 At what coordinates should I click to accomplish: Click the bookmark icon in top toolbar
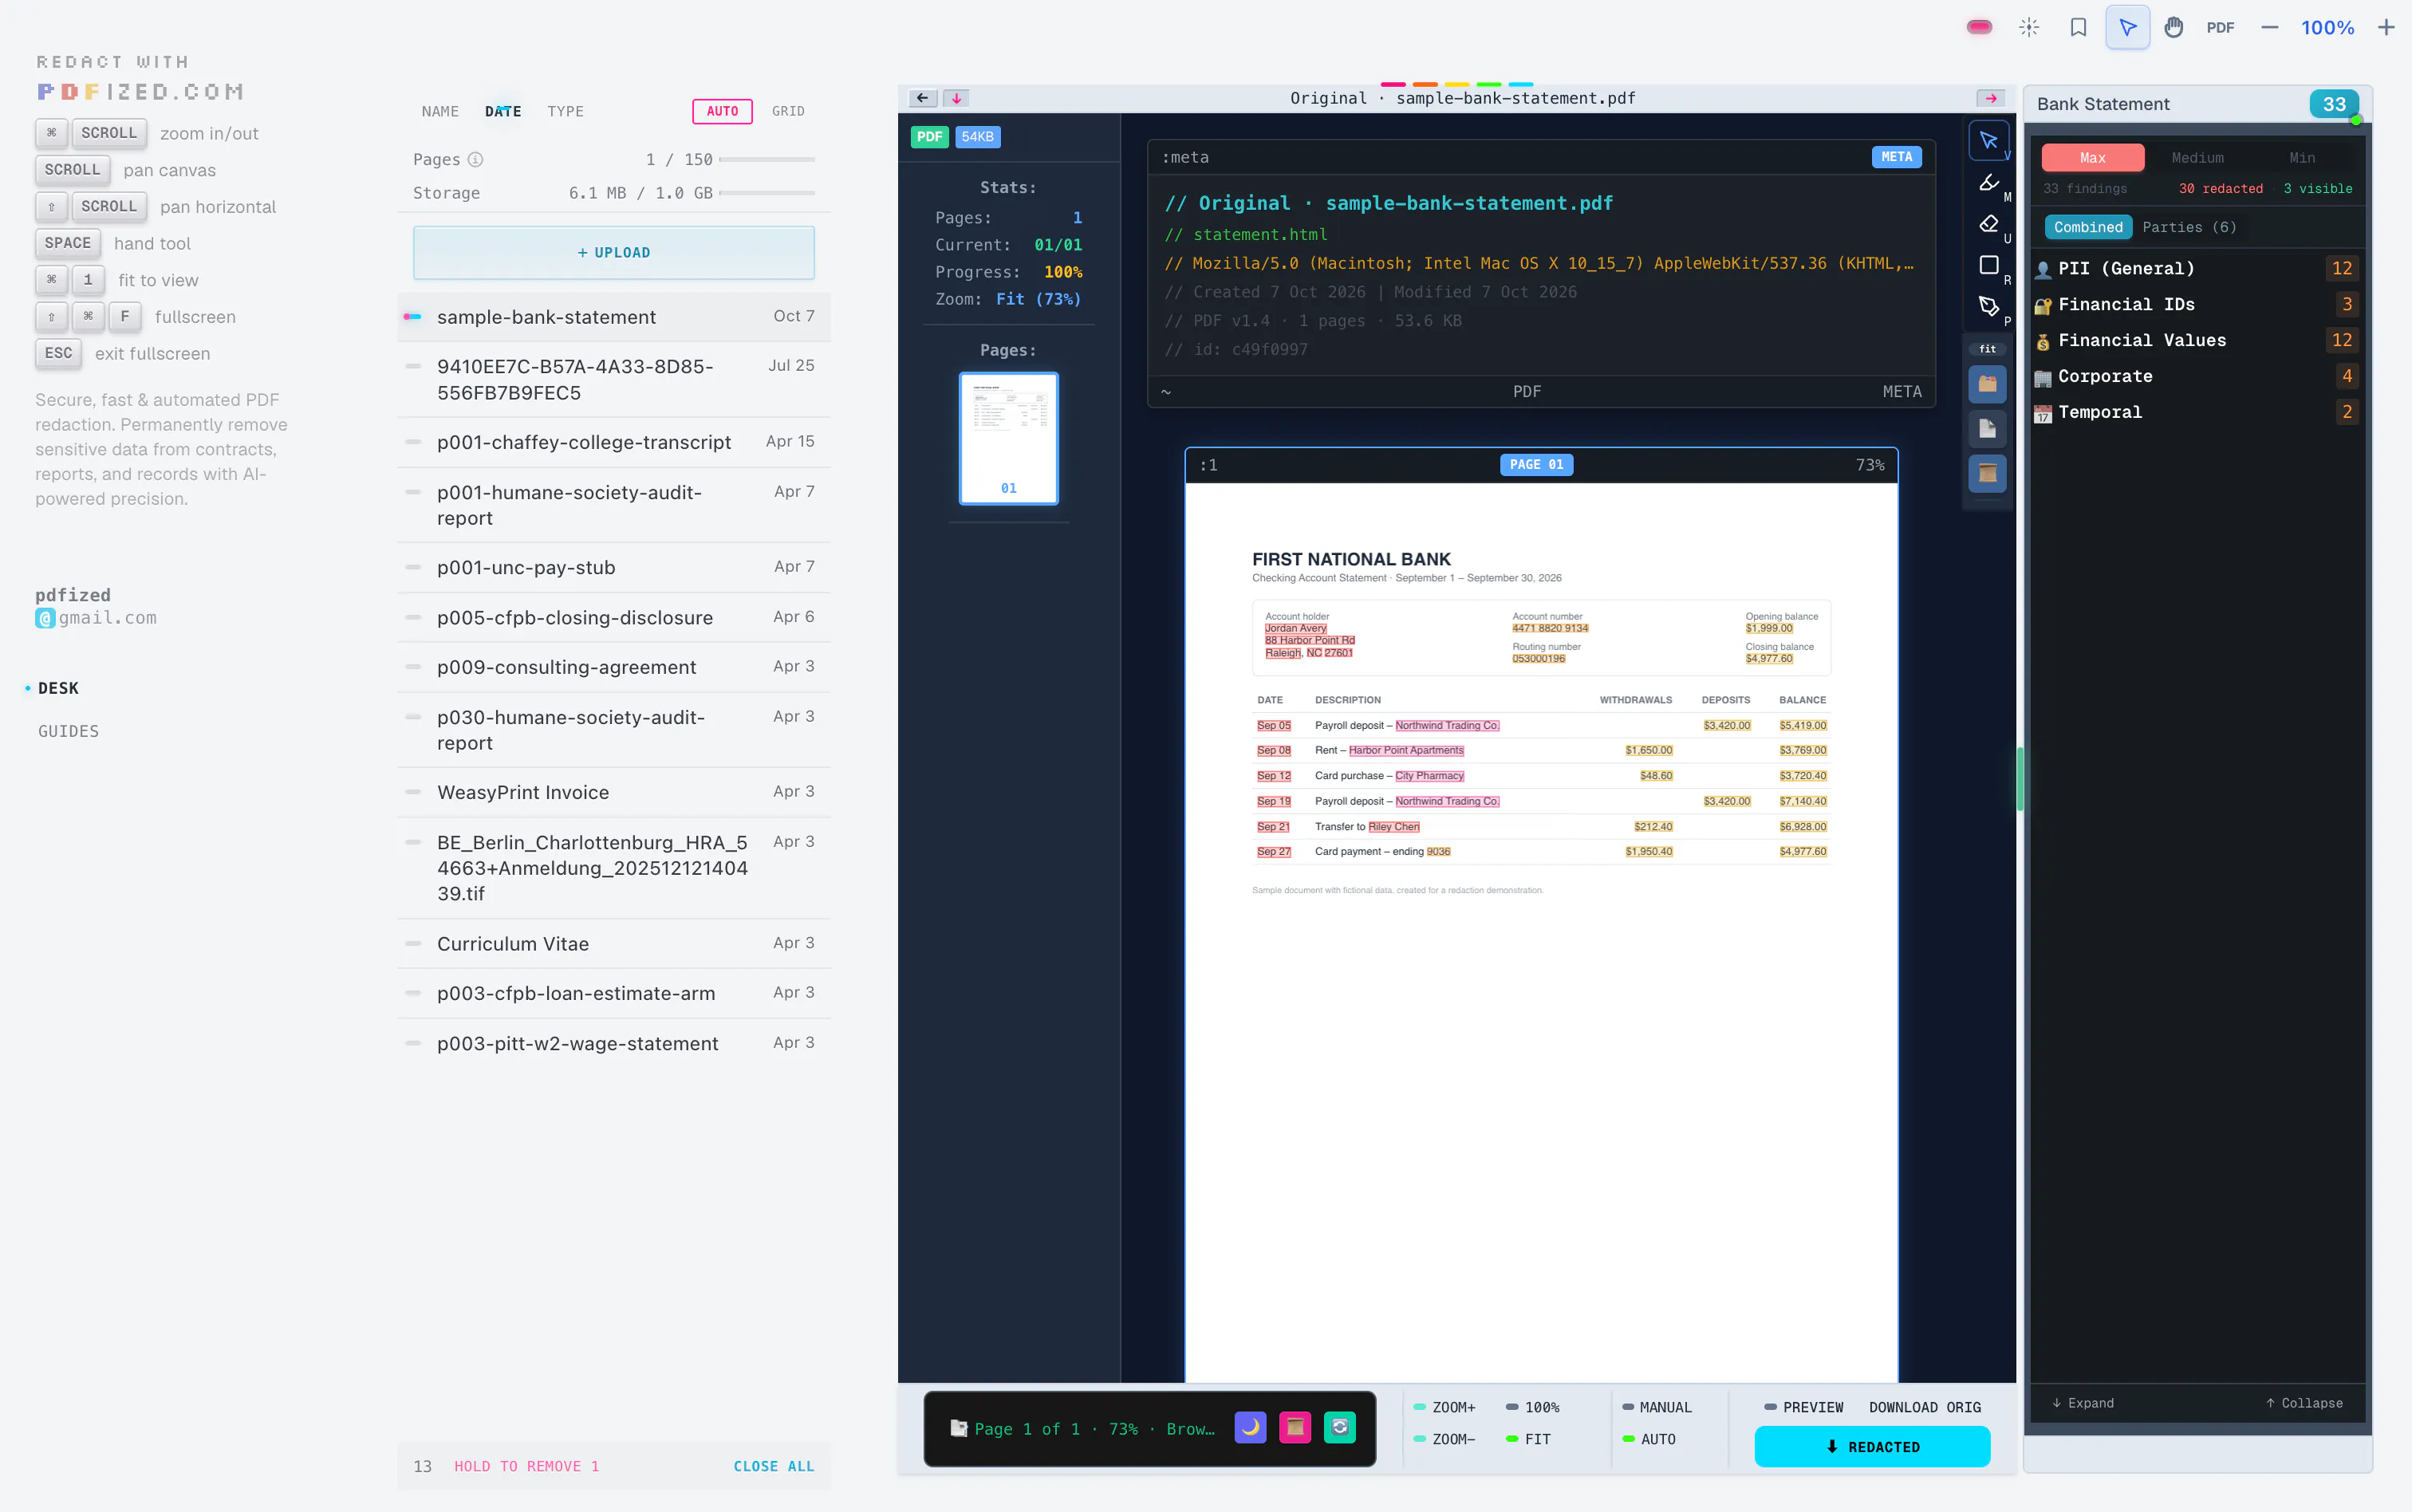coord(2078,27)
